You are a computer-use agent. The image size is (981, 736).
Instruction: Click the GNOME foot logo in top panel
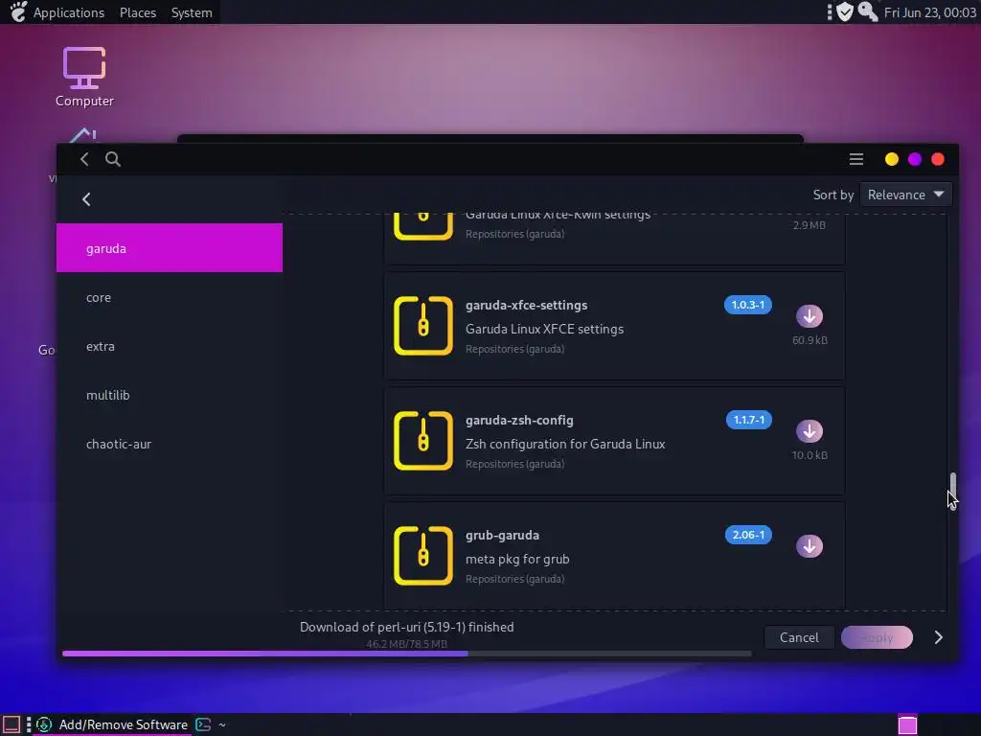[x=19, y=11]
